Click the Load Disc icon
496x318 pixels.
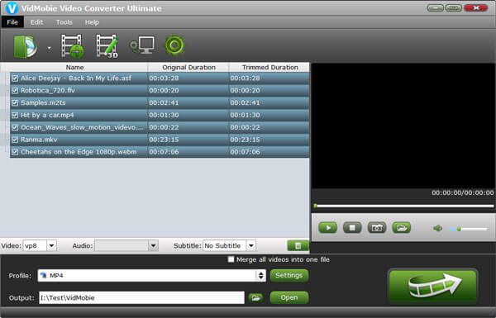(x=26, y=46)
